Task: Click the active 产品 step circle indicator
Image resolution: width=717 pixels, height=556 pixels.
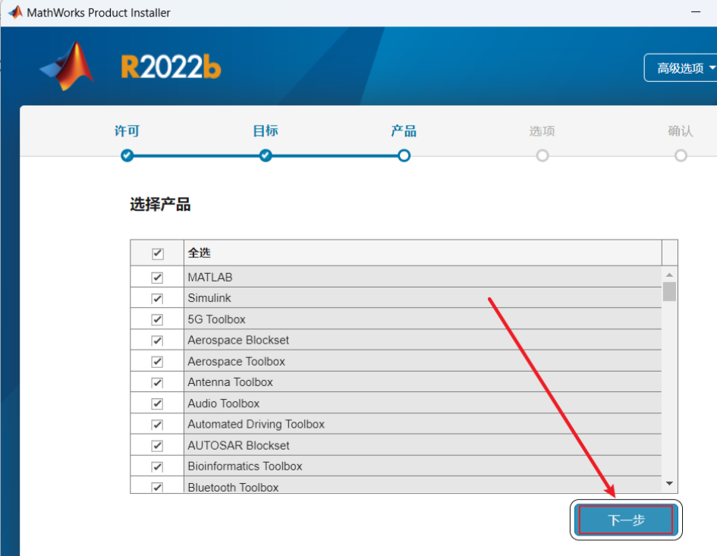Action: click(x=404, y=155)
